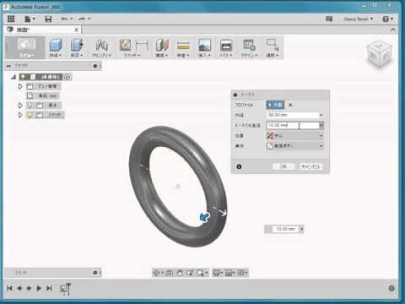Open the Zoom magnifier menu

tap(202, 273)
